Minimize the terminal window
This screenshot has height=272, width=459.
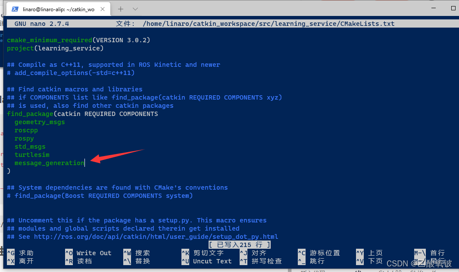[434, 8]
